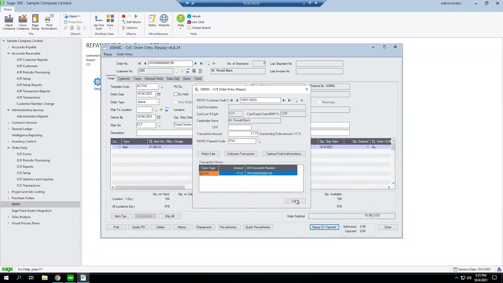Open REPAY Payment Code finder
This screenshot has height=283, width=503.
(x=259, y=141)
